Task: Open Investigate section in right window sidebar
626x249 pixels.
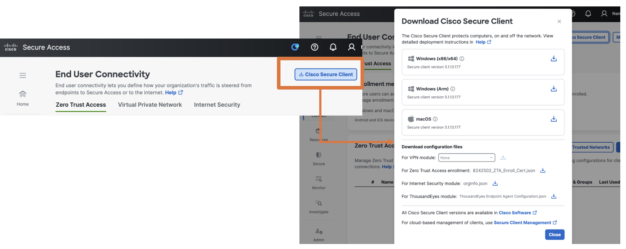Action: coord(319,207)
